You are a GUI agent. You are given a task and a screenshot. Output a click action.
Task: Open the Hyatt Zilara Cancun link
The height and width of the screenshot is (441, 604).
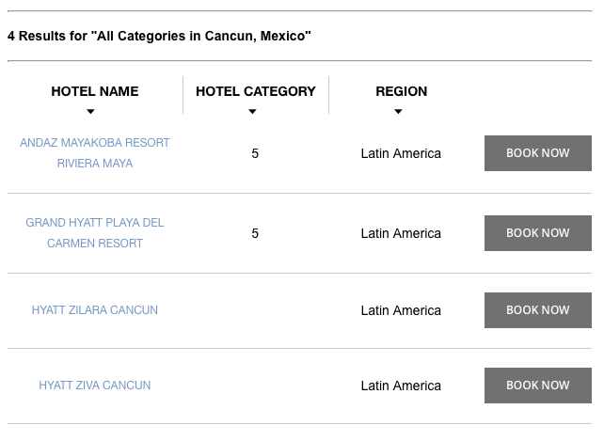(95, 310)
